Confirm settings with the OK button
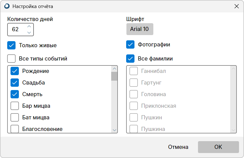The height and width of the screenshot is (158, 244). click(x=218, y=147)
